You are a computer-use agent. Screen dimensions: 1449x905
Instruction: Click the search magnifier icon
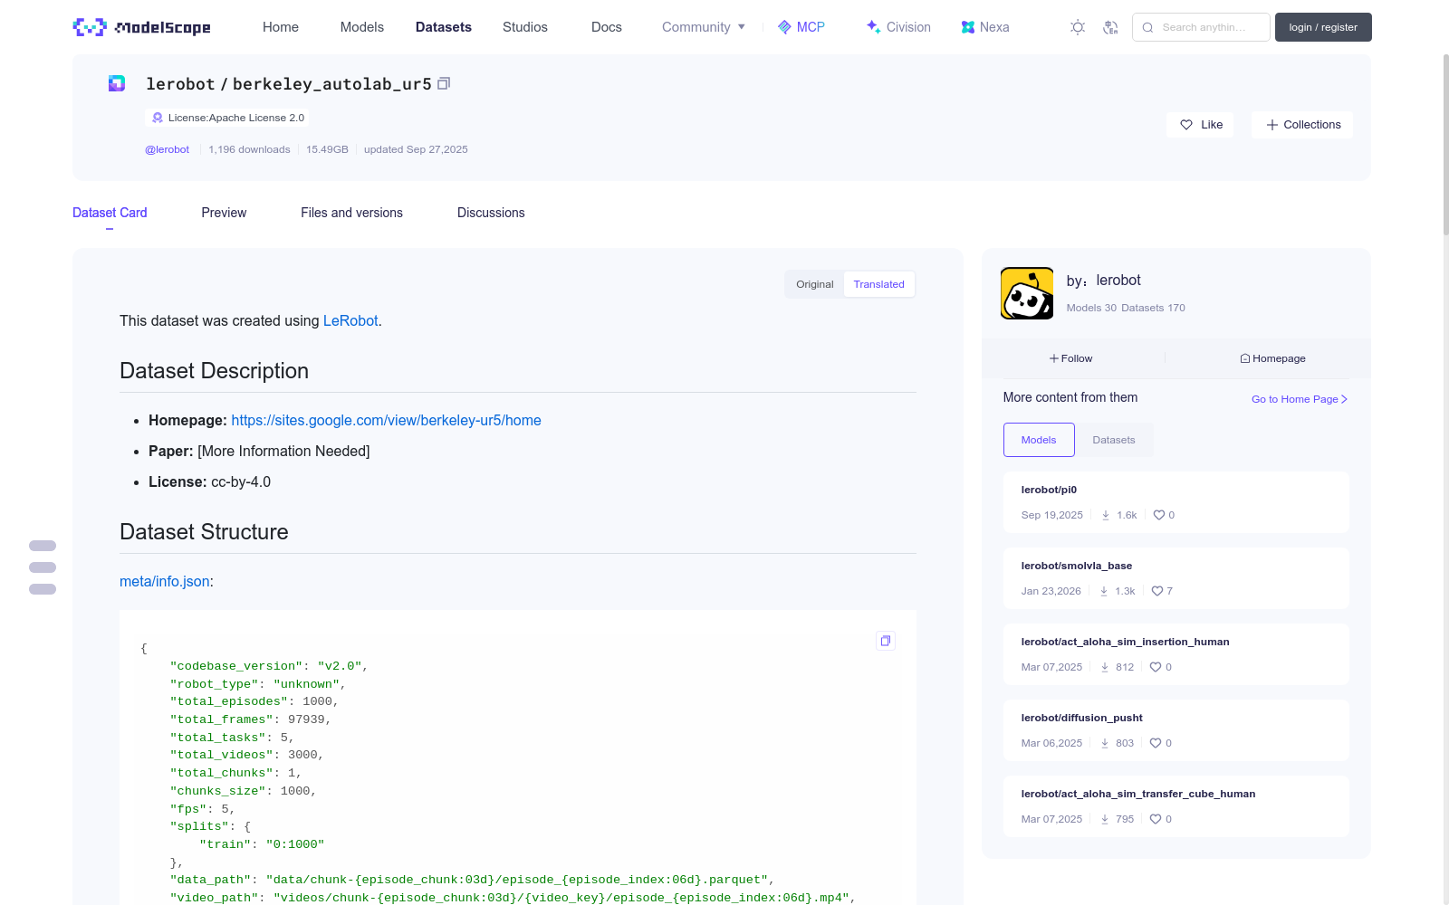coord(1147,27)
